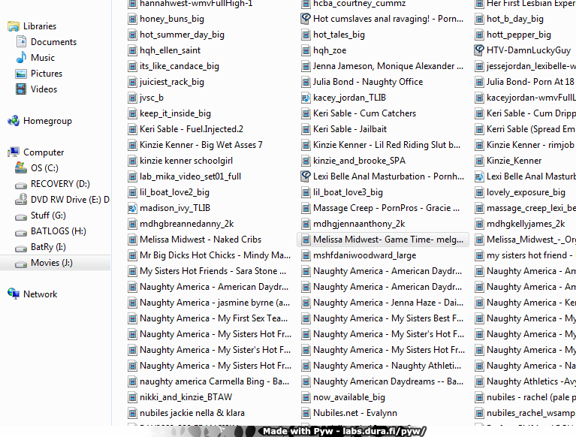Click the Network icon in navigation pane
This screenshot has height=437, width=576.
pyautogui.click(x=14, y=294)
